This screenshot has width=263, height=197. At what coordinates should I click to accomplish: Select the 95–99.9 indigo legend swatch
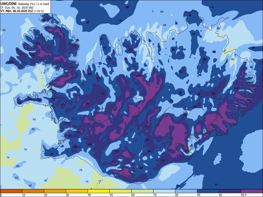click(x=230, y=191)
